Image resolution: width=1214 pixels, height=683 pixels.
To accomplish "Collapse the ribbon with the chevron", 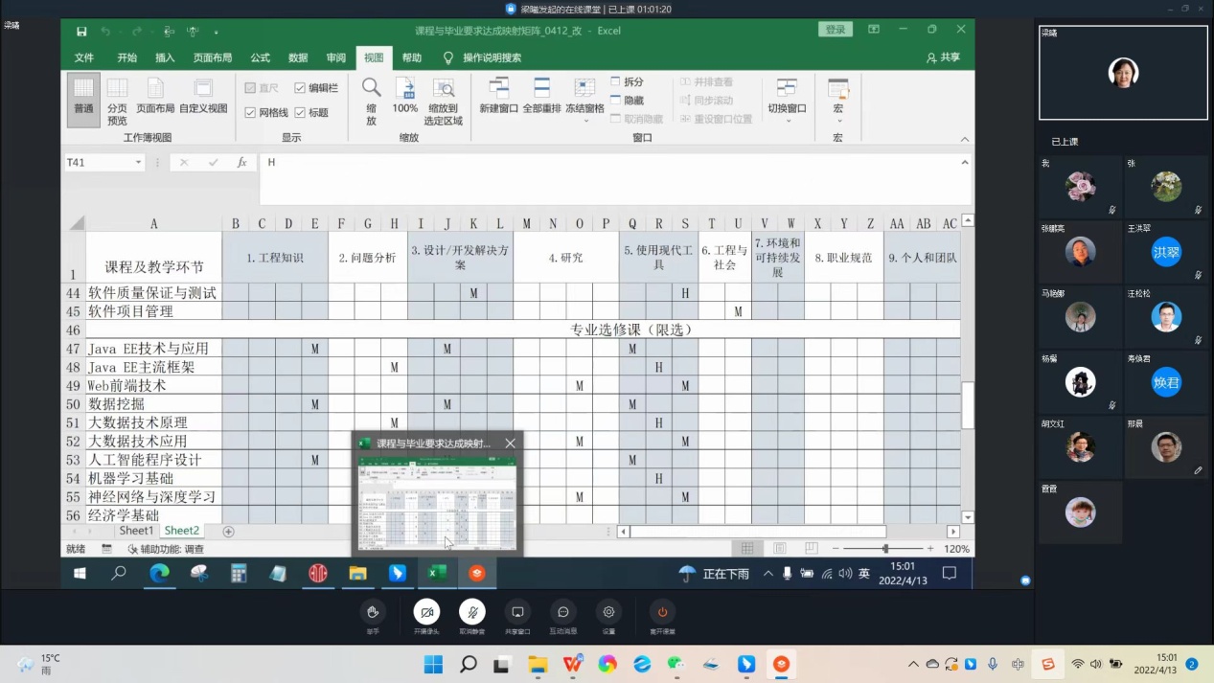I will tap(964, 140).
